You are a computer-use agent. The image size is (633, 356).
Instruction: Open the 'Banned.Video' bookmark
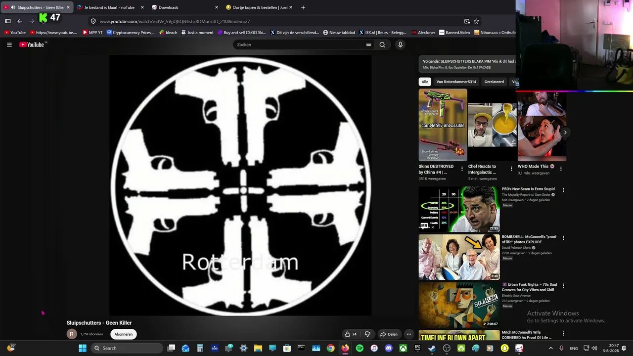(x=454, y=33)
